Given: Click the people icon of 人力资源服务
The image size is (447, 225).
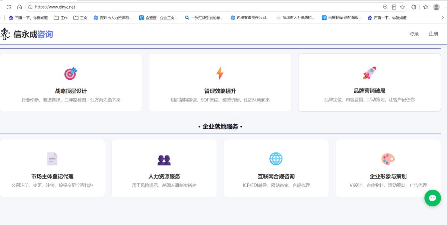Looking at the screenshot, I should point(164,160).
